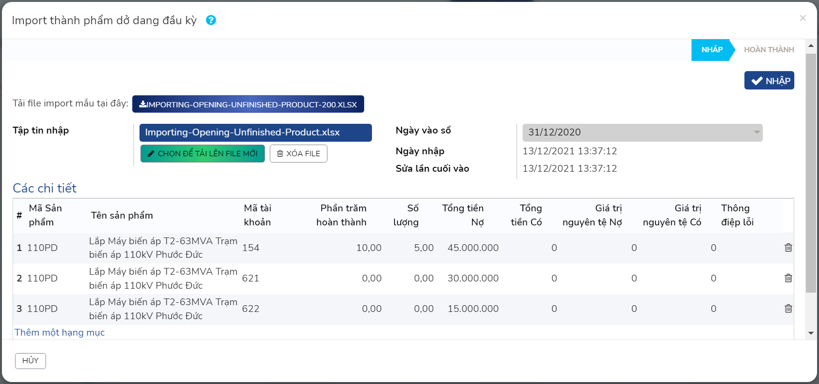This screenshot has height=384, width=819.
Task: Click the Số lượng column header
Action: click(x=406, y=215)
